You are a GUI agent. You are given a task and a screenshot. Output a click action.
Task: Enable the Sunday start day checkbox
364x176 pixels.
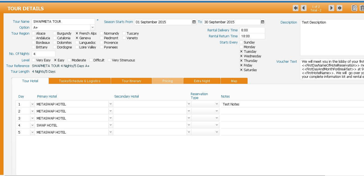click(x=241, y=42)
